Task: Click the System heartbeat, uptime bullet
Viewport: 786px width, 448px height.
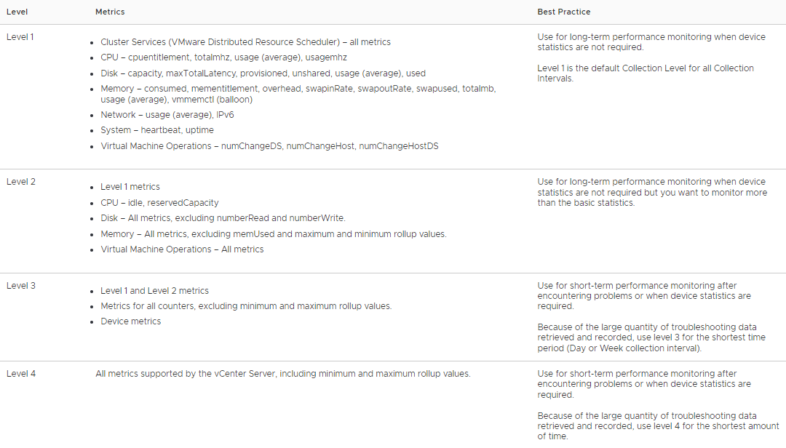Action: click(156, 130)
